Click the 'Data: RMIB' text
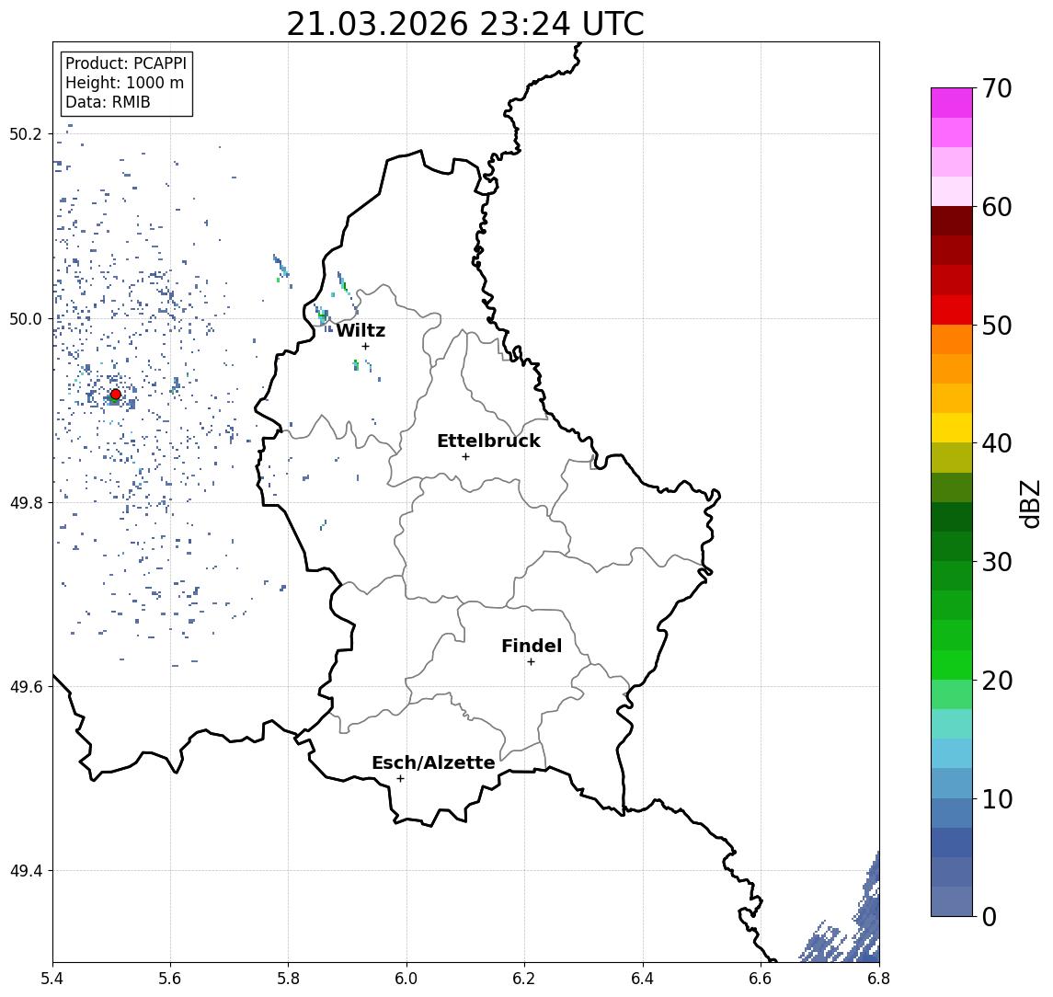The width and height of the screenshot is (1053, 997). tap(108, 102)
